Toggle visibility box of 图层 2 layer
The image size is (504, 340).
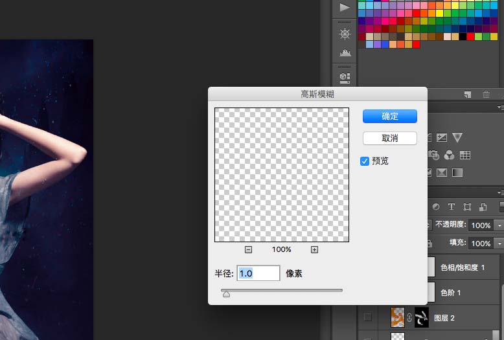(x=367, y=317)
